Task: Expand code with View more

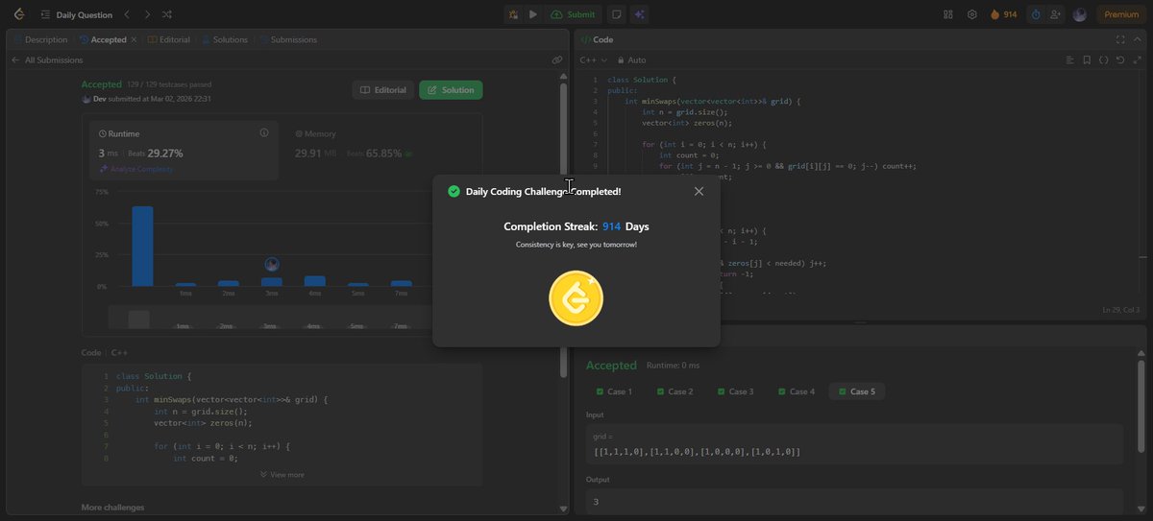Action: click(282, 474)
